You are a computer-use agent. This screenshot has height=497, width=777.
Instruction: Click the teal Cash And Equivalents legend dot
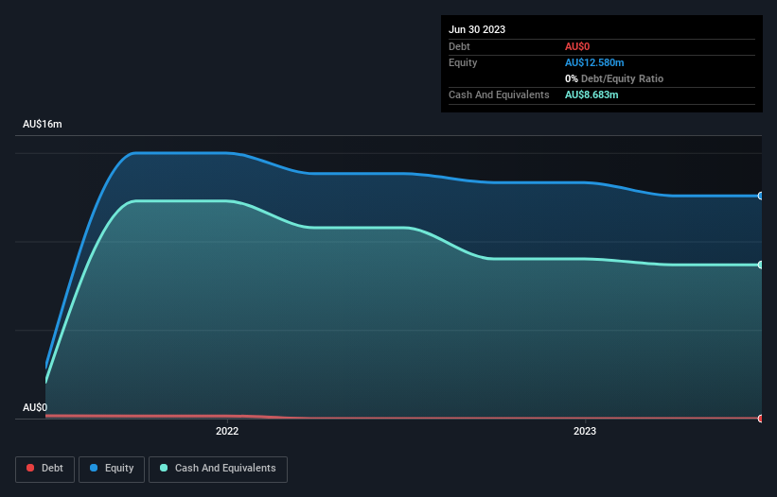coord(164,468)
